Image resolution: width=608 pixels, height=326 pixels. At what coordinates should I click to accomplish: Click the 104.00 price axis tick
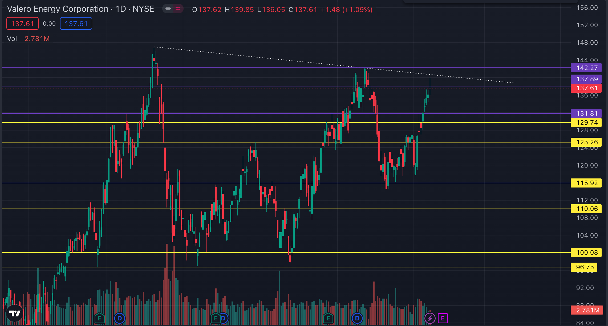coord(587,235)
